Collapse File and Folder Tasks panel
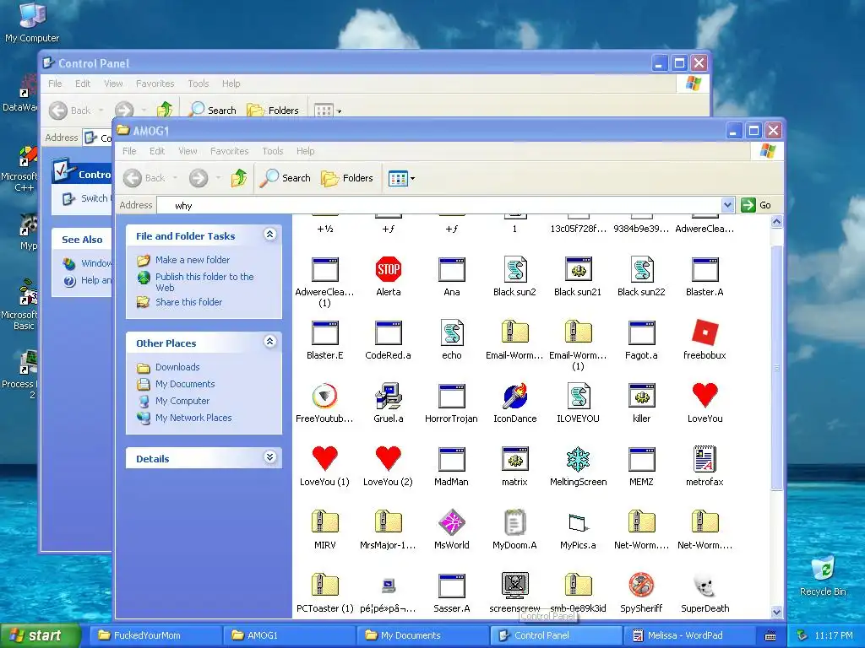 pos(269,235)
